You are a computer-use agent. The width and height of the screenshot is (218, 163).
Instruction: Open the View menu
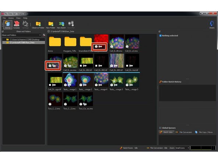click(x=18, y=18)
